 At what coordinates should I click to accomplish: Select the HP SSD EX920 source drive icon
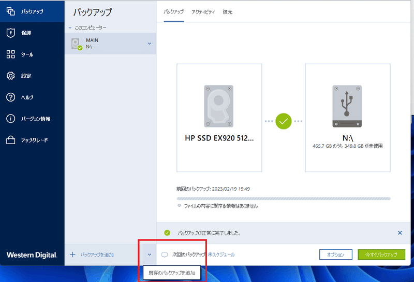[x=218, y=106]
